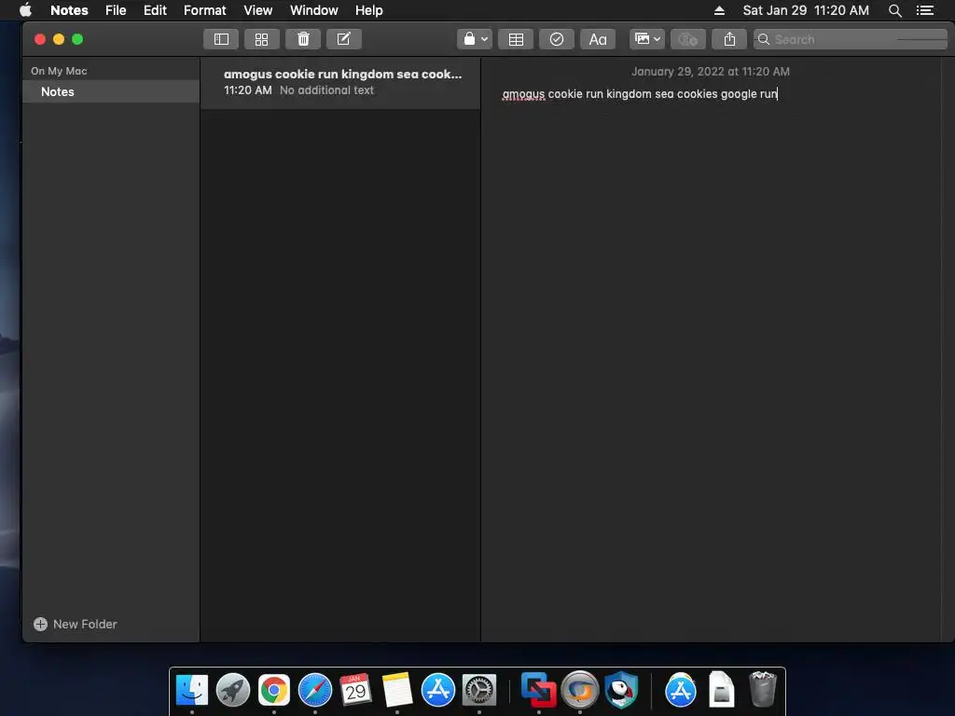Screen dimensions: 955x716
Task: Click the January 29, 2022 date header
Action: point(710,71)
